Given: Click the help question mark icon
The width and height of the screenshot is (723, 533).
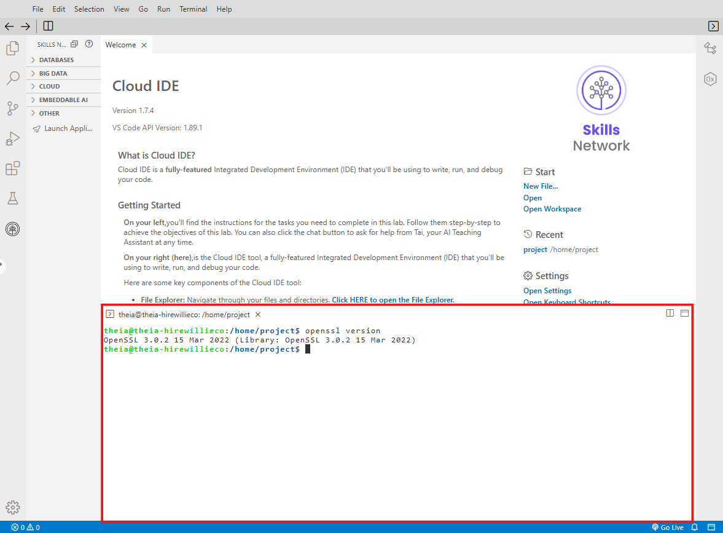Looking at the screenshot, I should (x=89, y=44).
